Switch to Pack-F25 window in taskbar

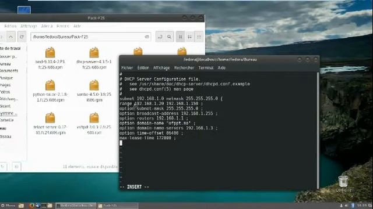point(118,206)
